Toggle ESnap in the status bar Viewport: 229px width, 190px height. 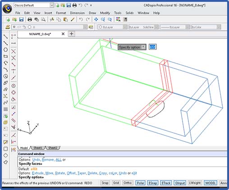pyautogui.click(x=153, y=183)
